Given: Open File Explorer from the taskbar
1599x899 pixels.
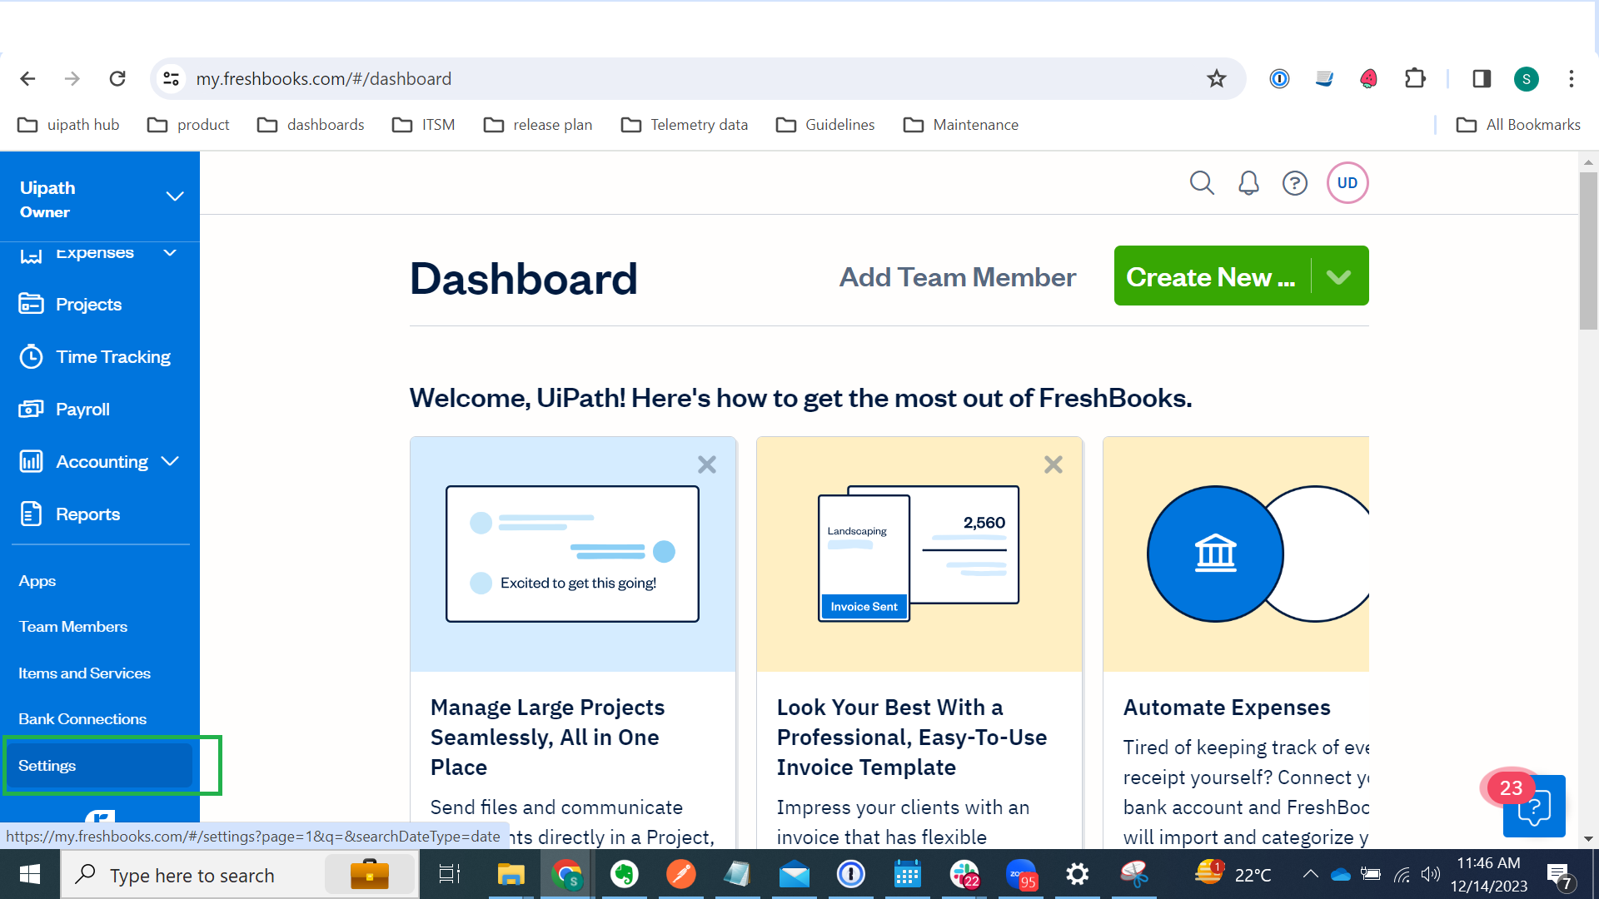Looking at the screenshot, I should [511, 875].
